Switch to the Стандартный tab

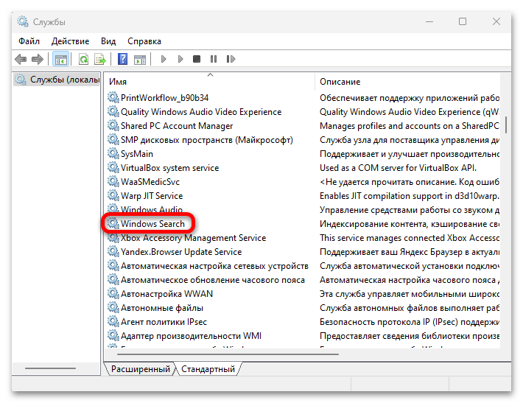208,369
